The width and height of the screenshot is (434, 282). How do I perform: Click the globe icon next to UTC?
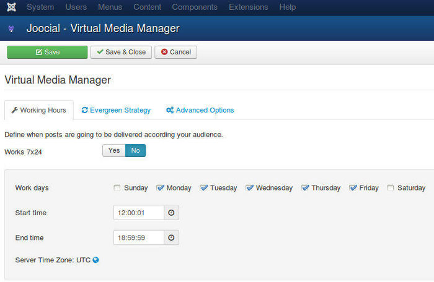pyautogui.click(x=95, y=260)
